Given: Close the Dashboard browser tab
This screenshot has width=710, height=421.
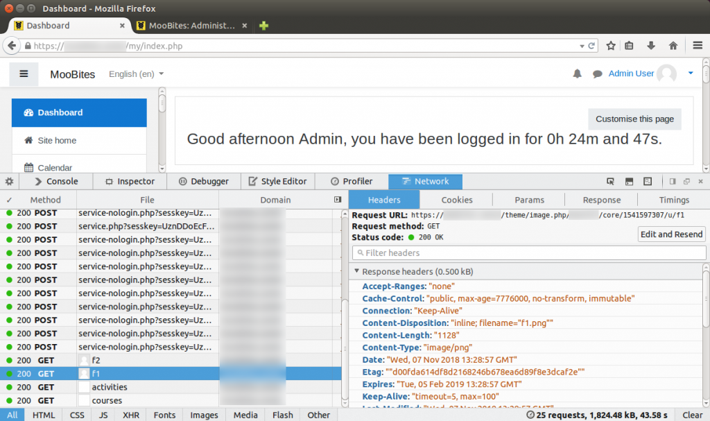Looking at the screenshot, I should point(122,26).
